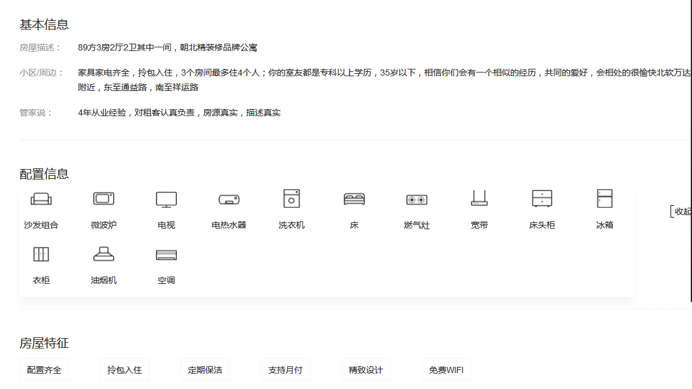Click the 精致设计 feature tag
Viewport: 692px width, 389px height.
click(366, 370)
